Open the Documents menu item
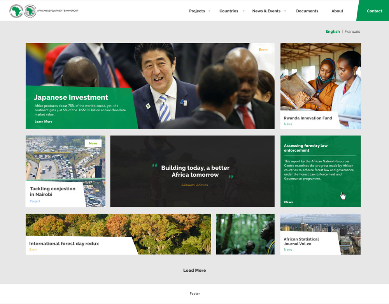The image size is (389, 304). point(307,11)
